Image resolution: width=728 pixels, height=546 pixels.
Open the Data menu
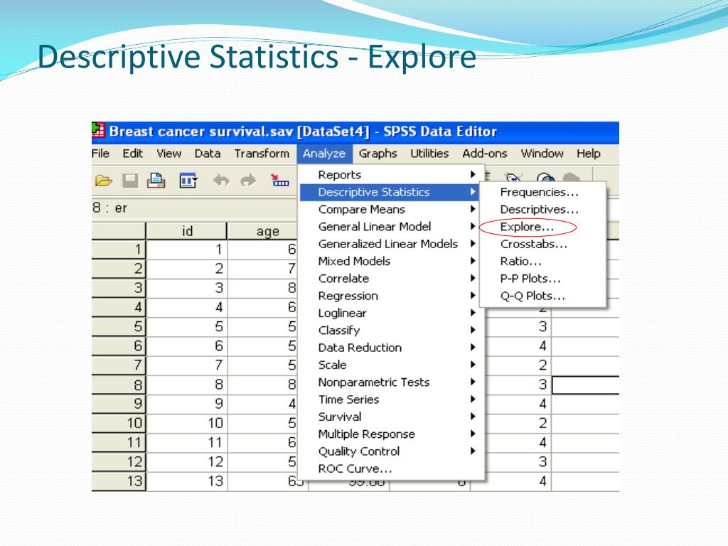click(208, 154)
